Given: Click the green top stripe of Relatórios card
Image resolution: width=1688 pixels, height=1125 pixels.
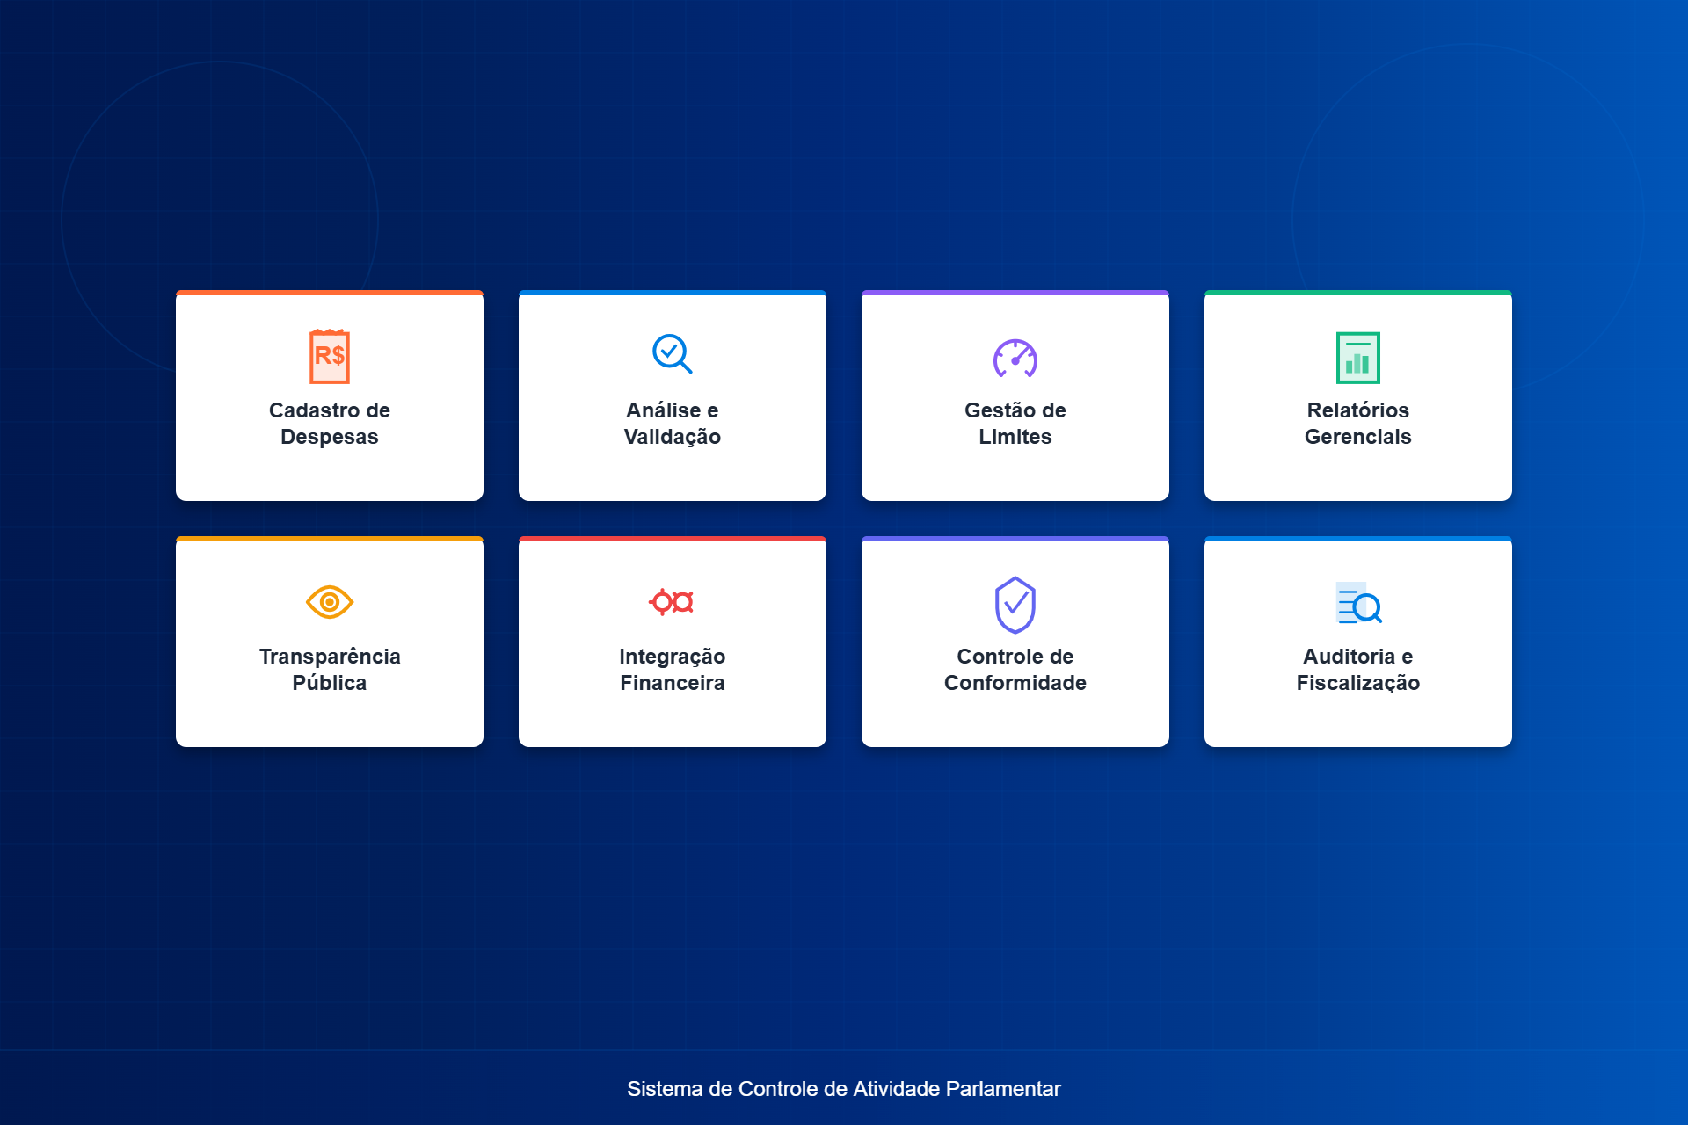Looking at the screenshot, I should (x=1357, y=293).
